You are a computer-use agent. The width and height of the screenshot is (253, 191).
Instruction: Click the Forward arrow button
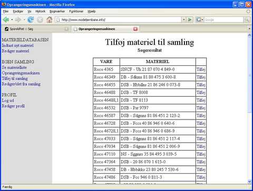18,19
